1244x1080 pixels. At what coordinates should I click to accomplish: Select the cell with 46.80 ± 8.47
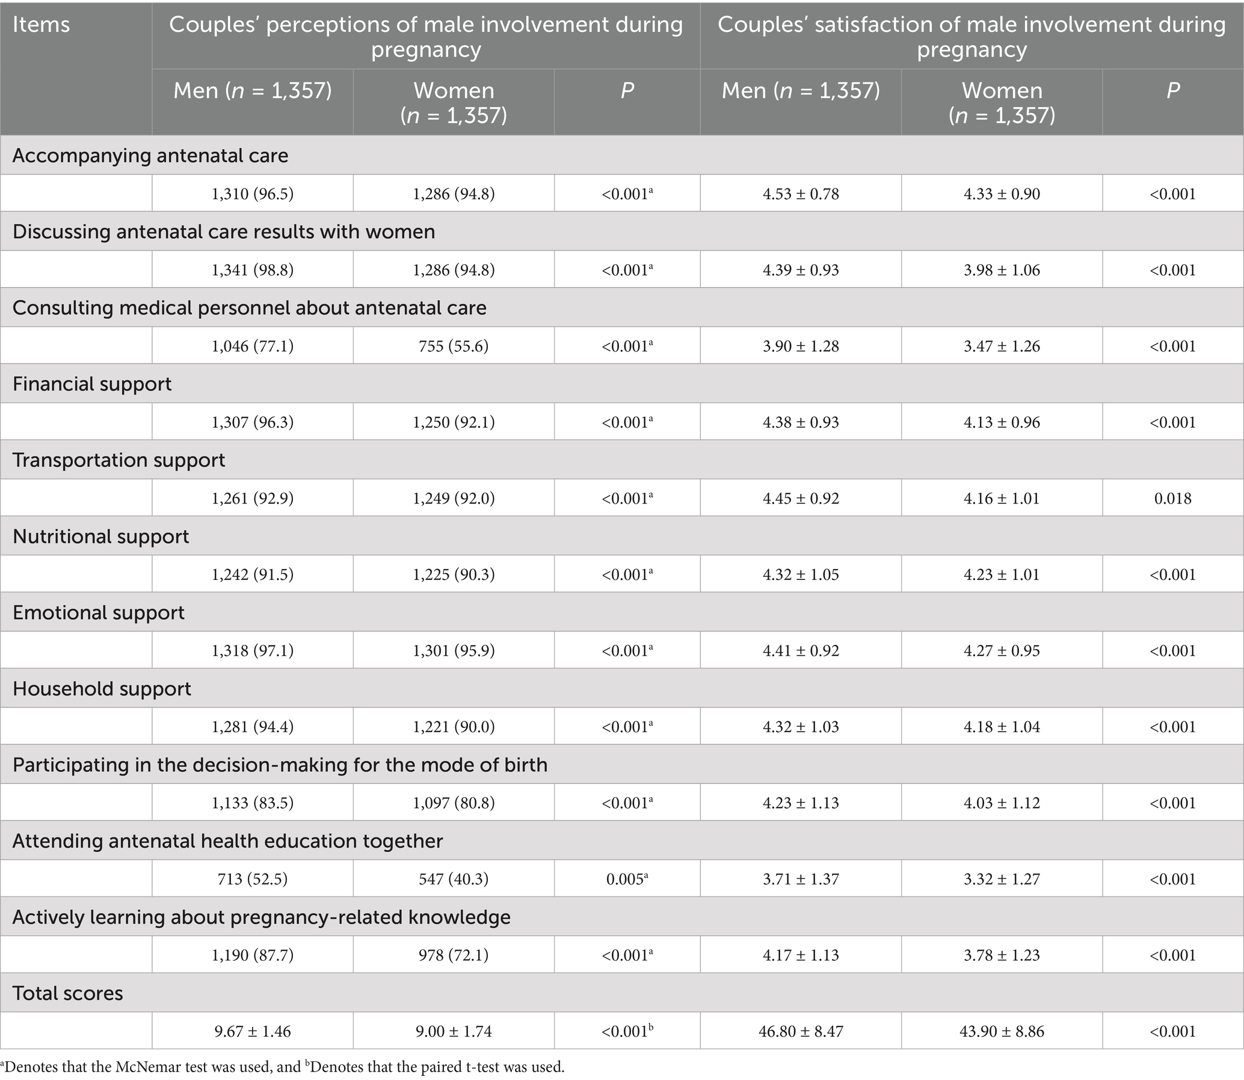coord(801,1031)
